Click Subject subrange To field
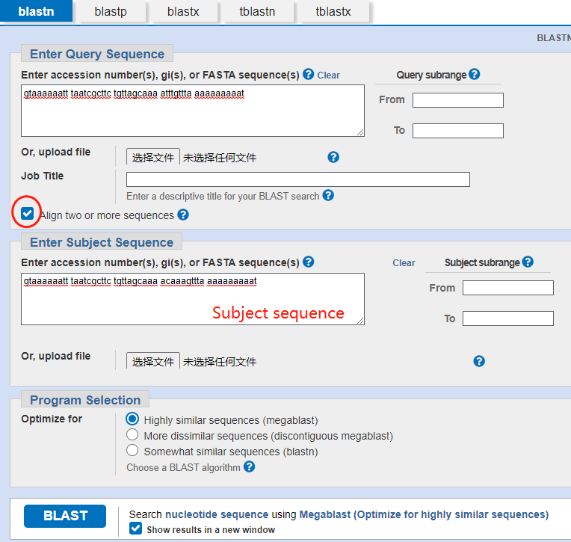Screen dimensions: 571x542 (x=508, y=318)
